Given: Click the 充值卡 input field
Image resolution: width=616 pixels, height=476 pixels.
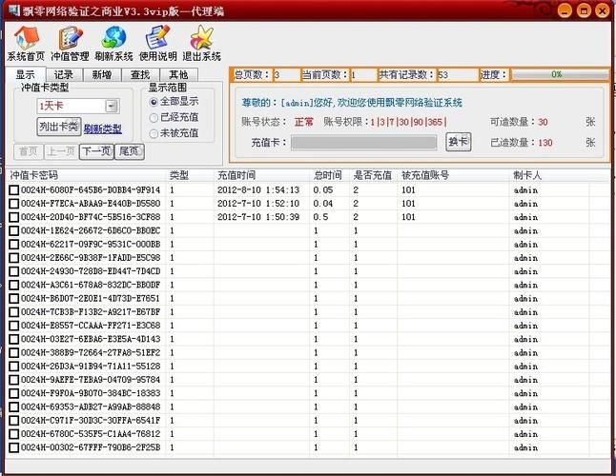Looking at the screenshot, I should tap(364, 143).
